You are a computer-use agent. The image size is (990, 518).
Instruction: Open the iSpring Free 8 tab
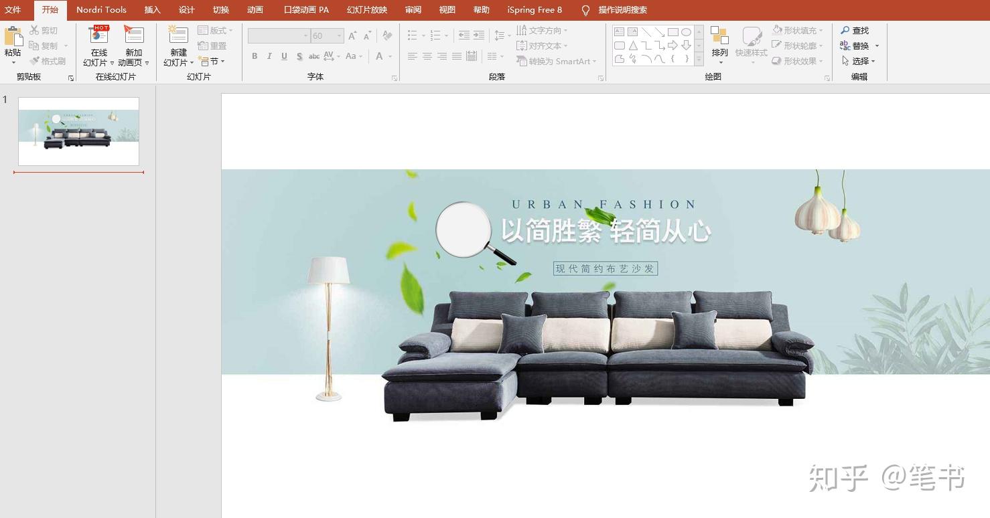(535, 10)
